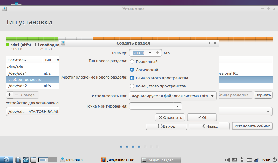Click green sda1 segment of partition bar

tap(32, 38)
